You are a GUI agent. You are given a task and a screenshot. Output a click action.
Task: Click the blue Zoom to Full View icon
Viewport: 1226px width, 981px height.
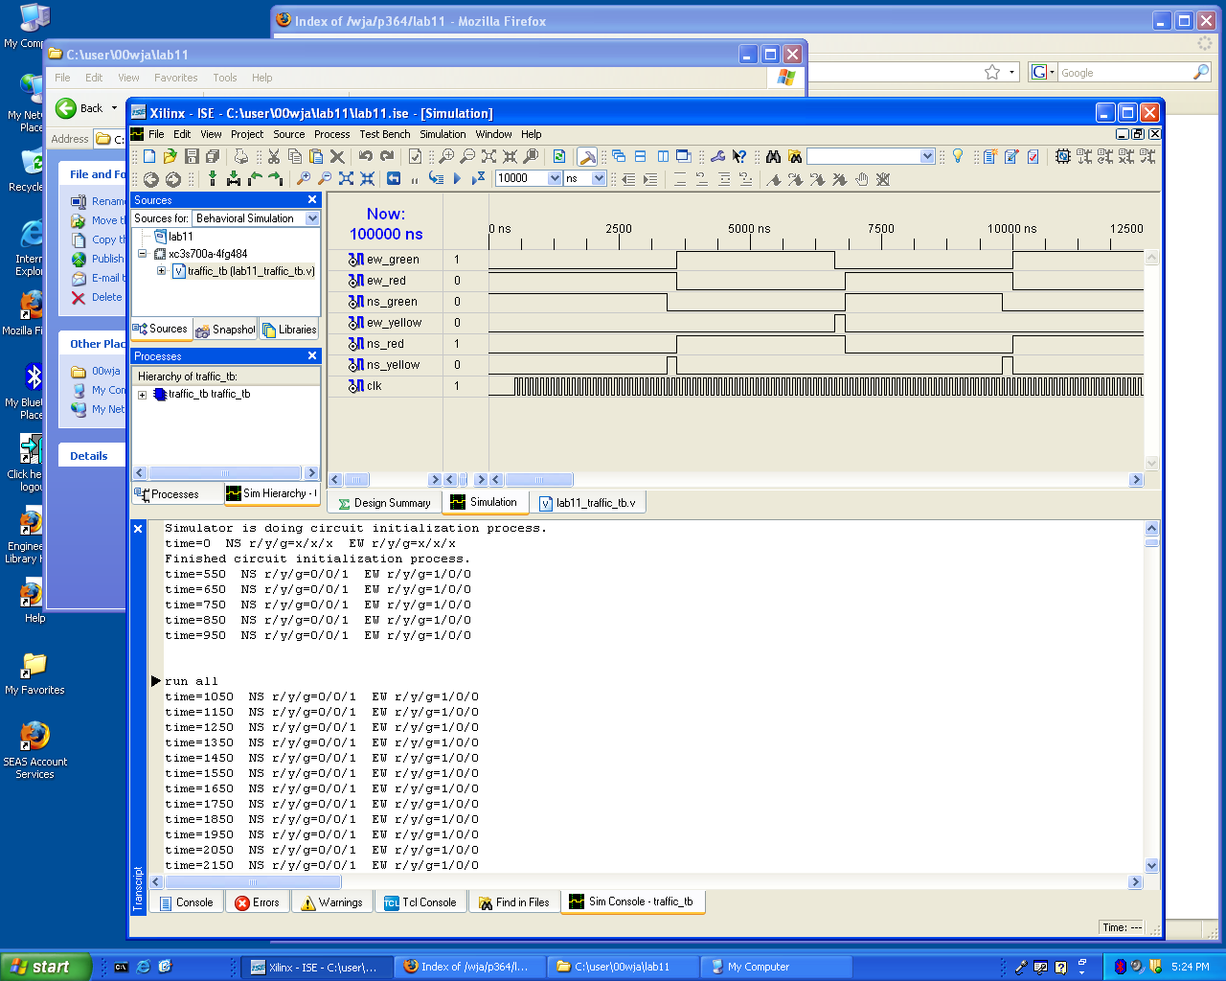tap(346, 178)
